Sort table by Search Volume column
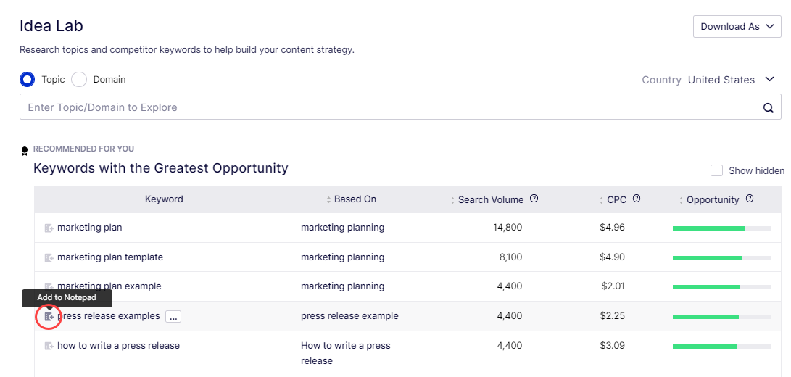This screenshot has width=791, height=377. pos(486,200)
